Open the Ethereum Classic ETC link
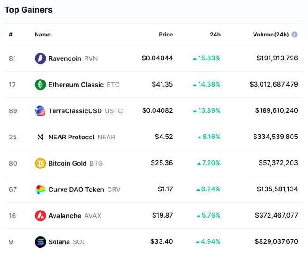Viewport: 308px width, 255px height. coord(84,85)
